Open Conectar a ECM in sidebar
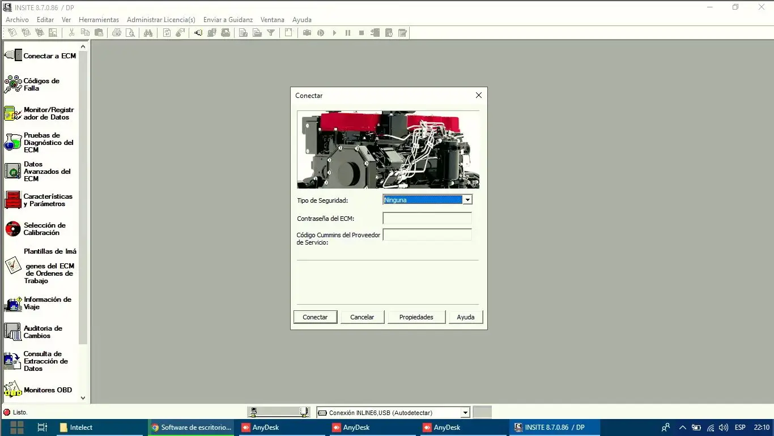Screen dimensions: 774x436 tap(40, 55)
